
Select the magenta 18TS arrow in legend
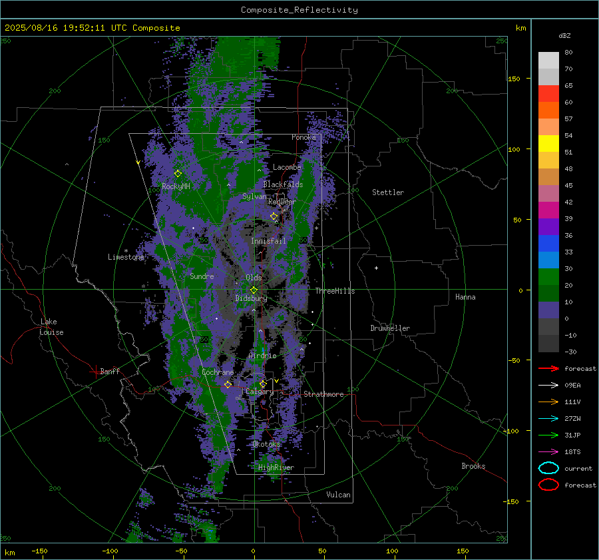coord(548,452)
